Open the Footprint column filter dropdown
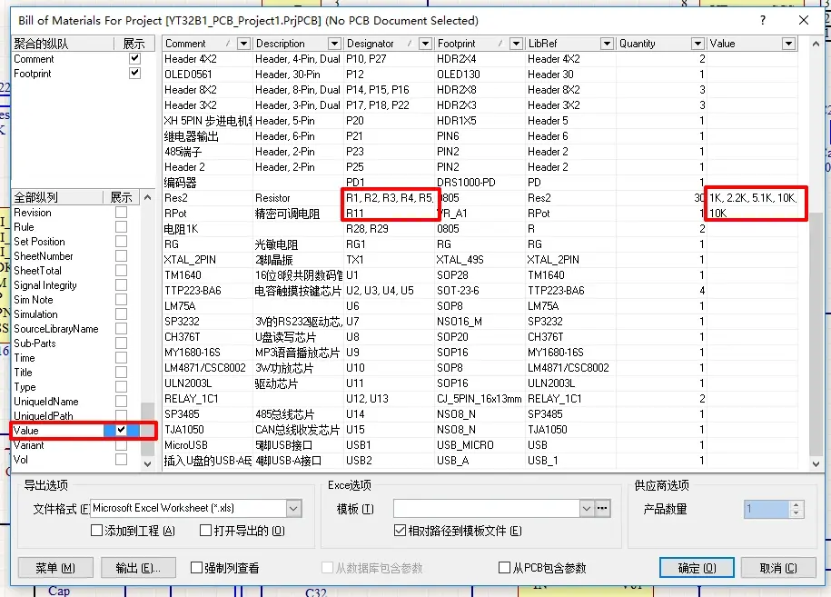This screenshot has height=597, width=831. click(516, 44)
